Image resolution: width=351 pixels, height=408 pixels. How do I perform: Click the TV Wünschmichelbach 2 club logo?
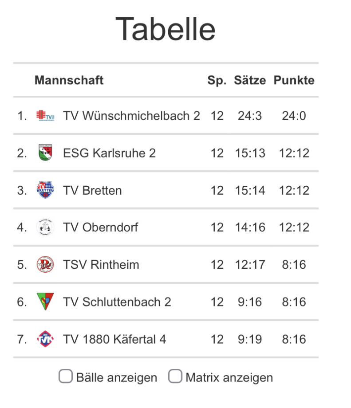pos(45,116)
